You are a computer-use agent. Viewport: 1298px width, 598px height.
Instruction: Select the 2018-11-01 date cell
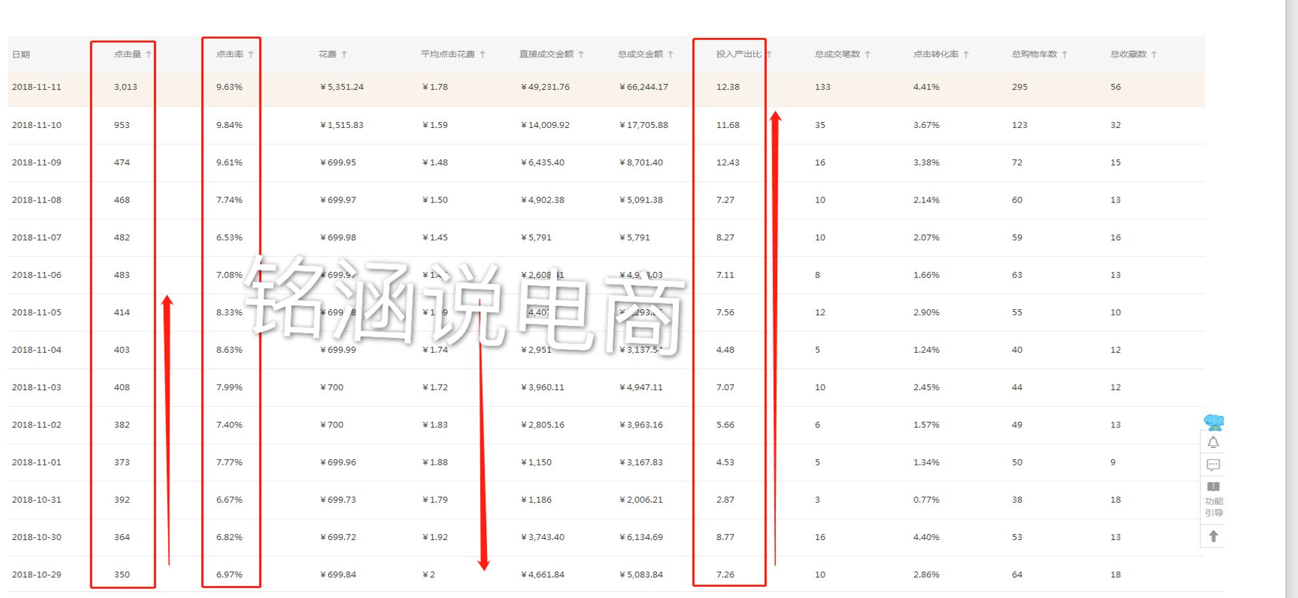[x=37, y=462]
